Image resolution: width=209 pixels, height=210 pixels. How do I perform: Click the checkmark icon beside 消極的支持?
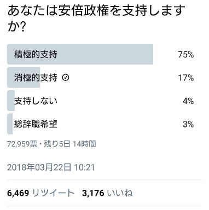(x=66, y=78)
